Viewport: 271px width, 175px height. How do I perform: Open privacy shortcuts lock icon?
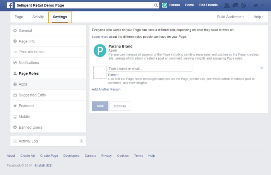pyautogui.click(x=255, y=5)
